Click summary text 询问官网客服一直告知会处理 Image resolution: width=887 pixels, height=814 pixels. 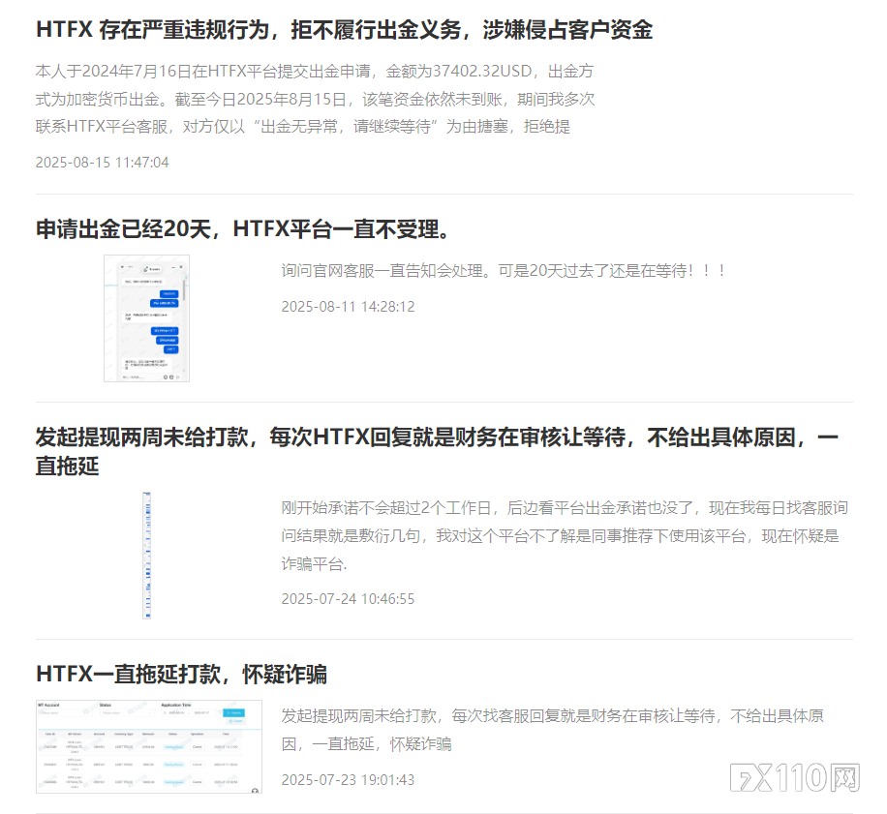(x=504, y=271)
